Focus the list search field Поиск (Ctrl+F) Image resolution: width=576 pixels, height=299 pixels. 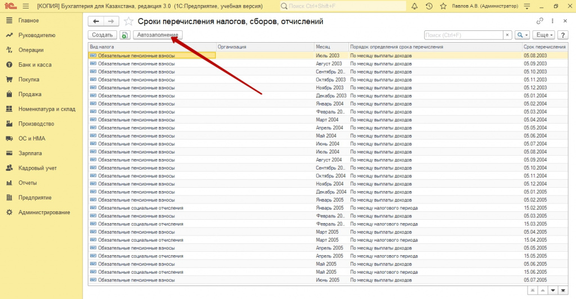(x=463, y=35)
